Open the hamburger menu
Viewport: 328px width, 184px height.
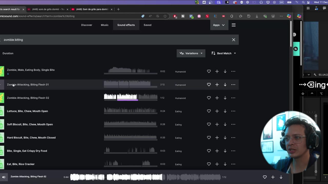pyautogui.click(x=233, y=25)
